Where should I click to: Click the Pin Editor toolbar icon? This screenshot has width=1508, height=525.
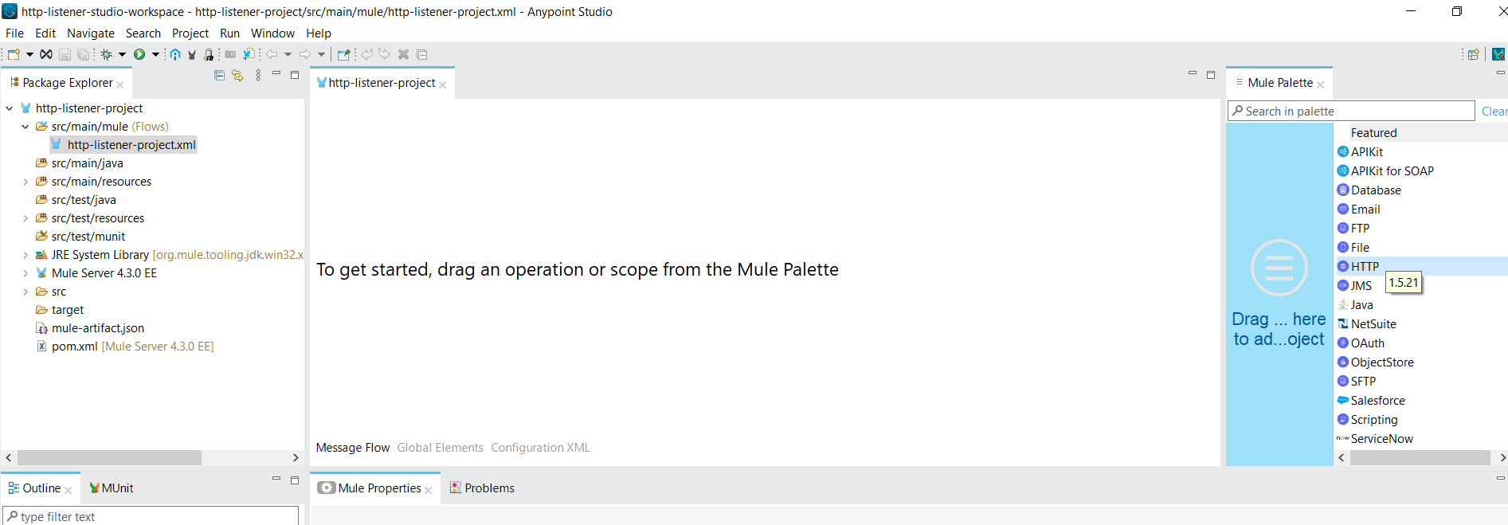[343, 54]
